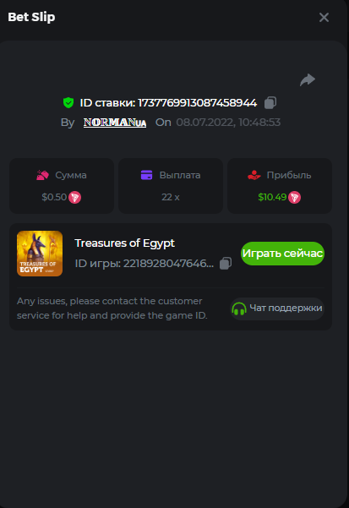349x508 pixels.
Task: Select the ID ставки number text
Action: coord(198,103)
